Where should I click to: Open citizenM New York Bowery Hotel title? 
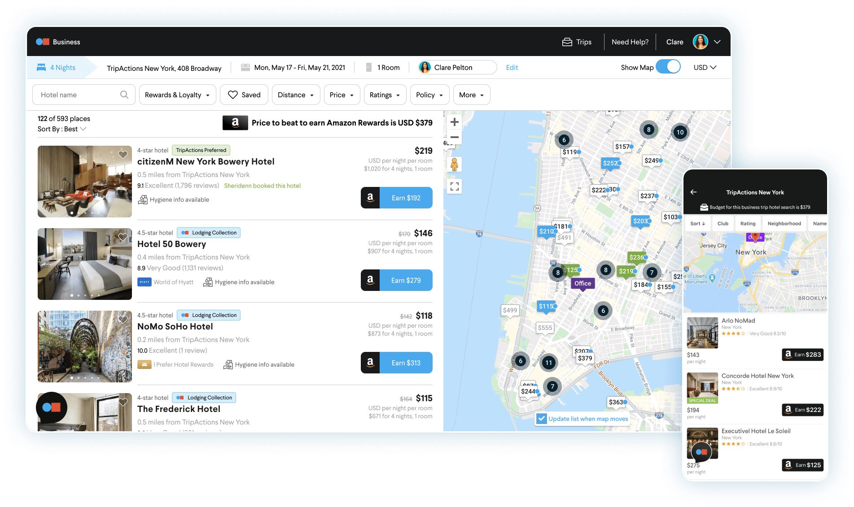[x=206, y=161]
